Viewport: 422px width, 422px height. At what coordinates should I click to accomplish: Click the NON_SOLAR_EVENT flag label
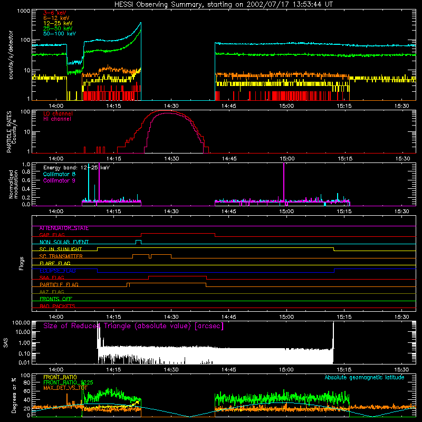(x=64, y=242)
